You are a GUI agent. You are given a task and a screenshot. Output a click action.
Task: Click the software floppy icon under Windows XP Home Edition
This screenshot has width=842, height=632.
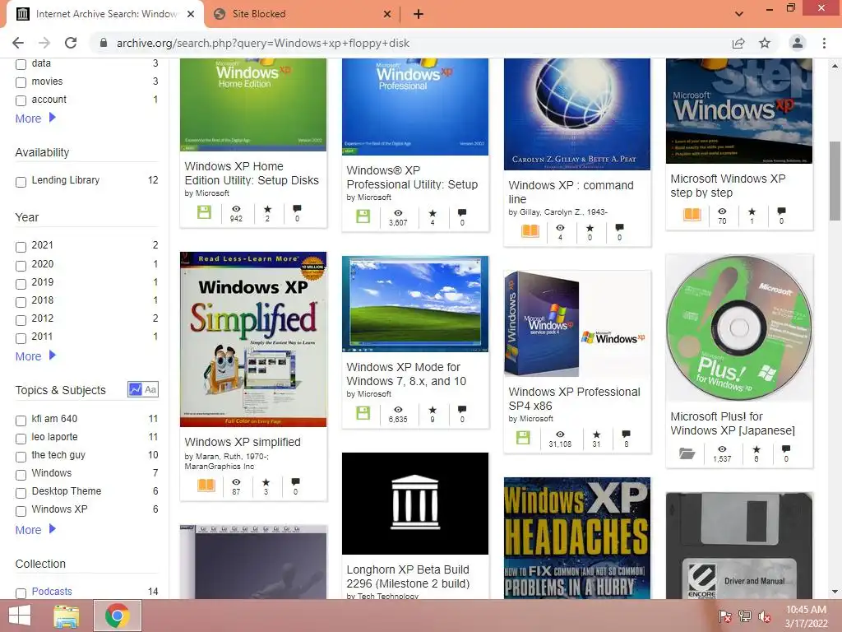click(204, 212)
